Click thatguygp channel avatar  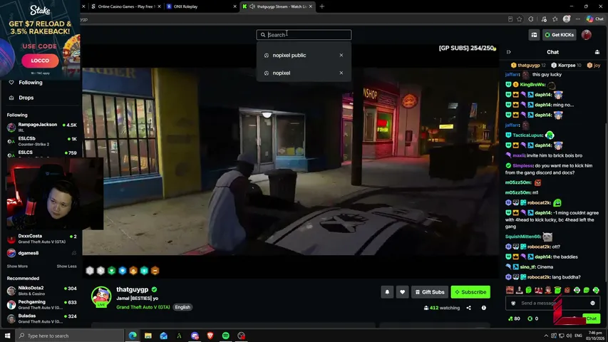[101, 296]
